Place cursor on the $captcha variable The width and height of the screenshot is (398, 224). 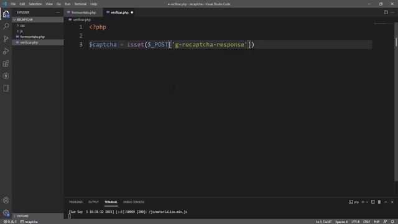[x=103, y=44]
